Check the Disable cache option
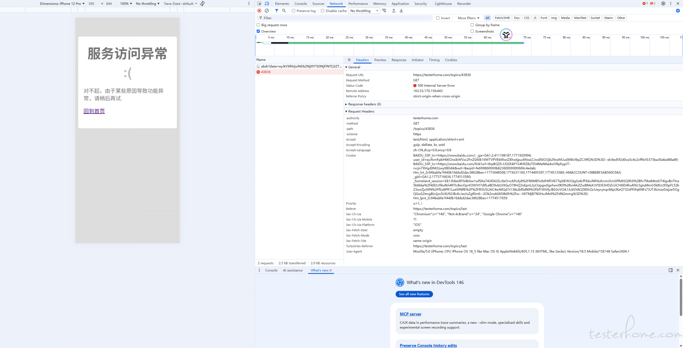The width and height of the screenshot is (683, 348). point(323,11)
